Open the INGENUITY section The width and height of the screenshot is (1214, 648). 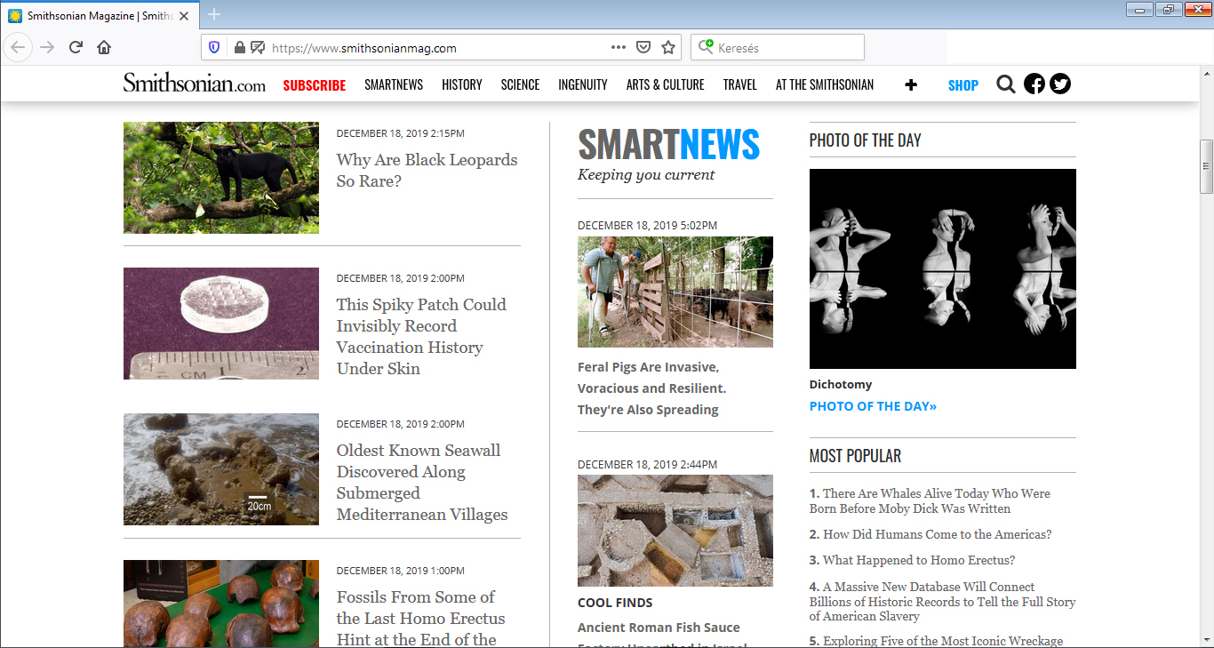click(583, 84)
